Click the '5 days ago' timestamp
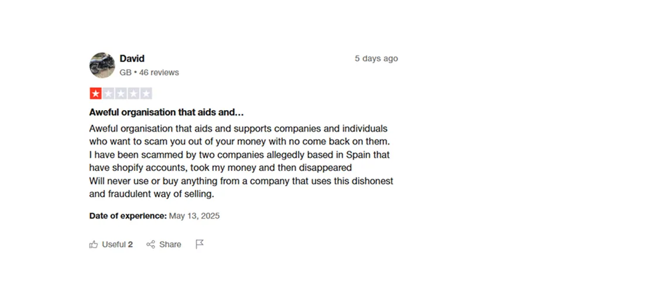This screenshot has width=668, height=291. click(x=376, y=59)
